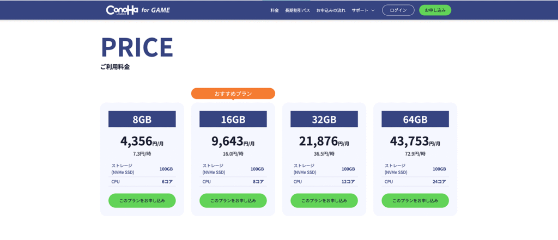Click the 4,356円/月 price text
Screen dimensions: 558x240
tap(142, 141)
